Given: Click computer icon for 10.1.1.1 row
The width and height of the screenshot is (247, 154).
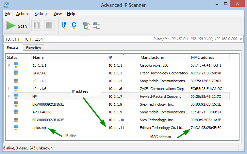Looking at the screenshot, I should pyautogui.click(x=16, y=65).
